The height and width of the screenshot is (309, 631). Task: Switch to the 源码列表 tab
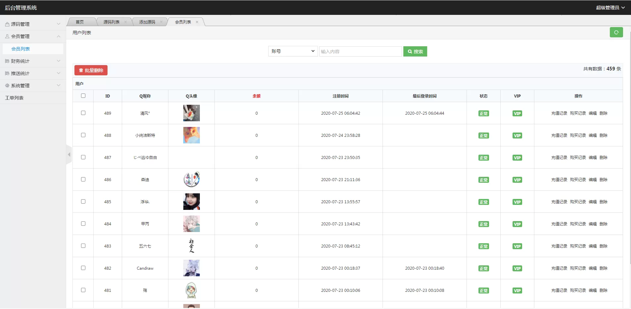112,22
